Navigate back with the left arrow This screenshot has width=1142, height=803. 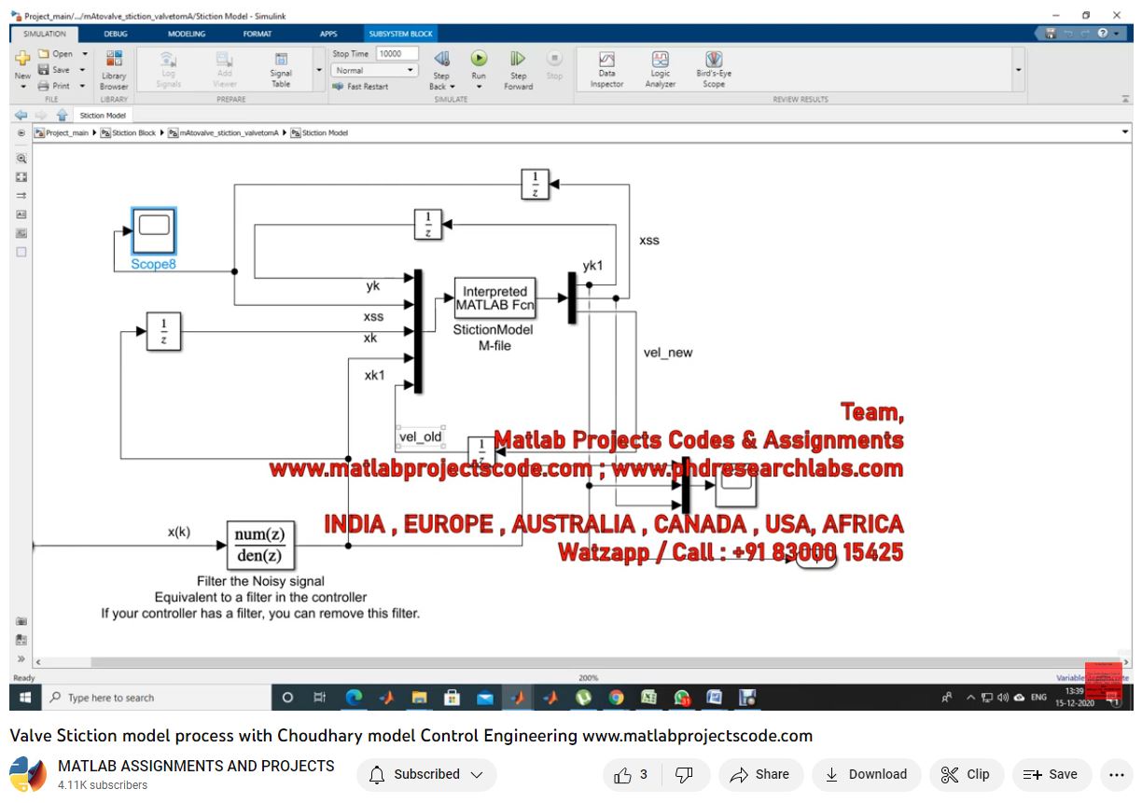pos(21,116)
